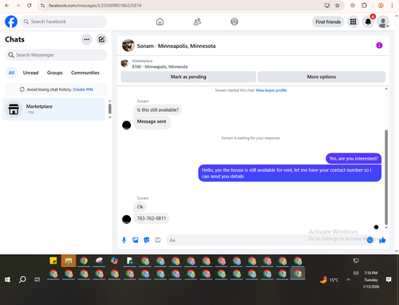This screenshot has height=305, width=399.
Task: Attach a photo with the image icon
Action: click(x=136, y=240)
